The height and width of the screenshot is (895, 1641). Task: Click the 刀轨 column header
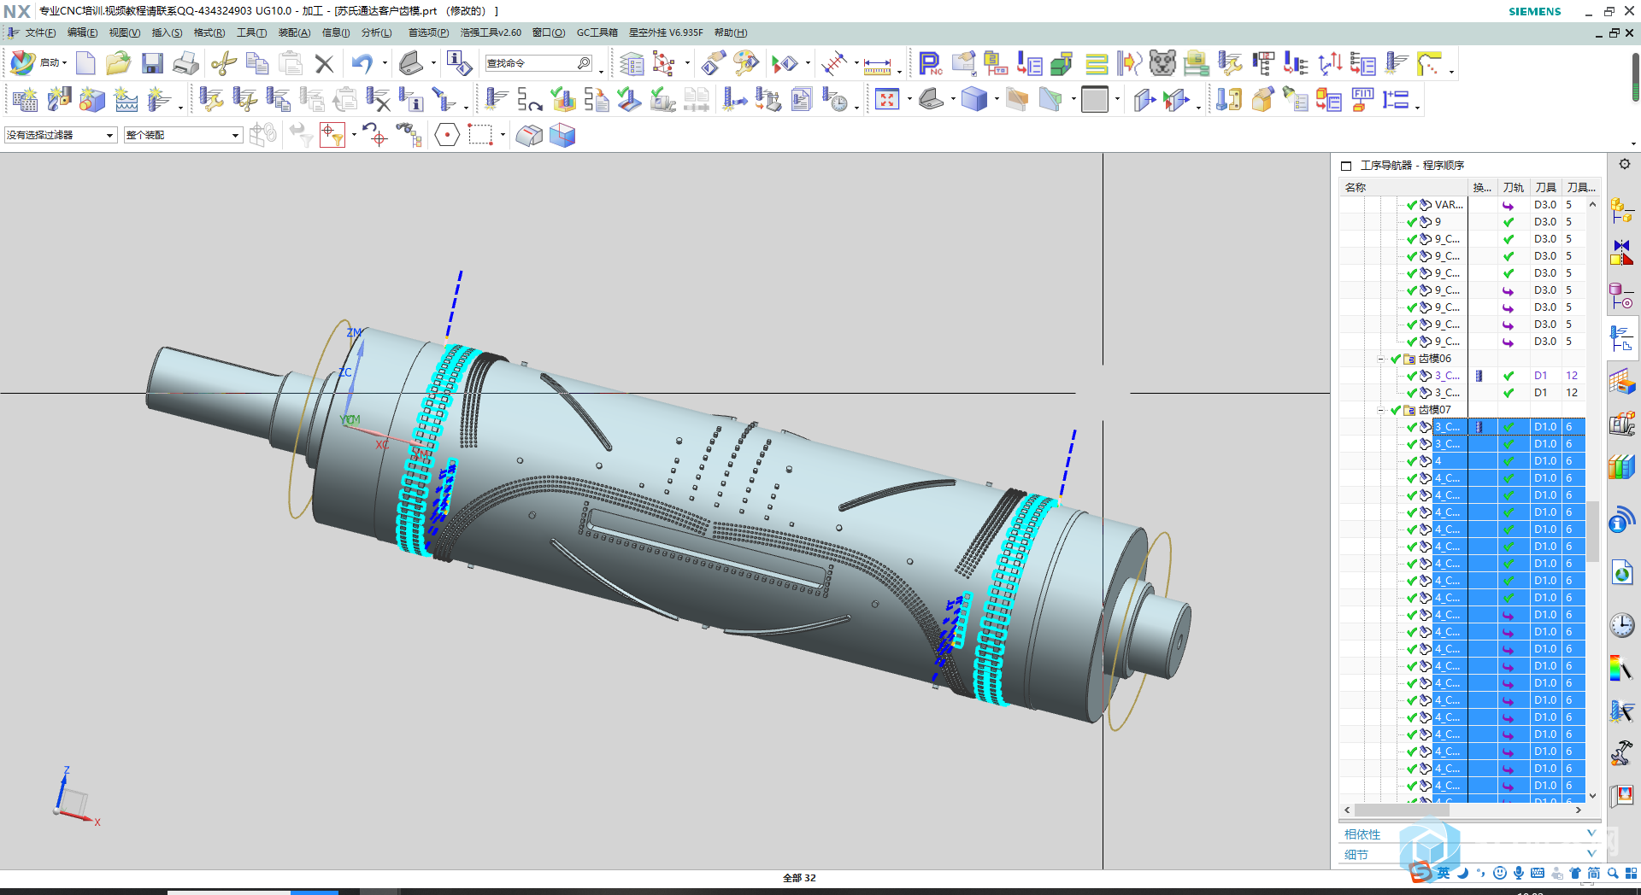(1514, 187)
